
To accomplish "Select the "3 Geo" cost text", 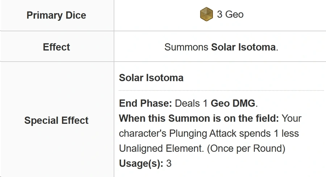I will click(230, 14).
